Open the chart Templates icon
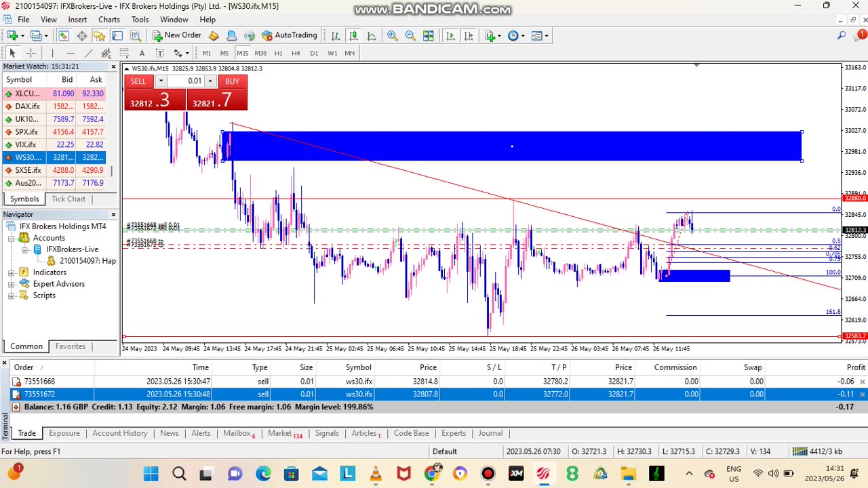 [x=537, y=35]
